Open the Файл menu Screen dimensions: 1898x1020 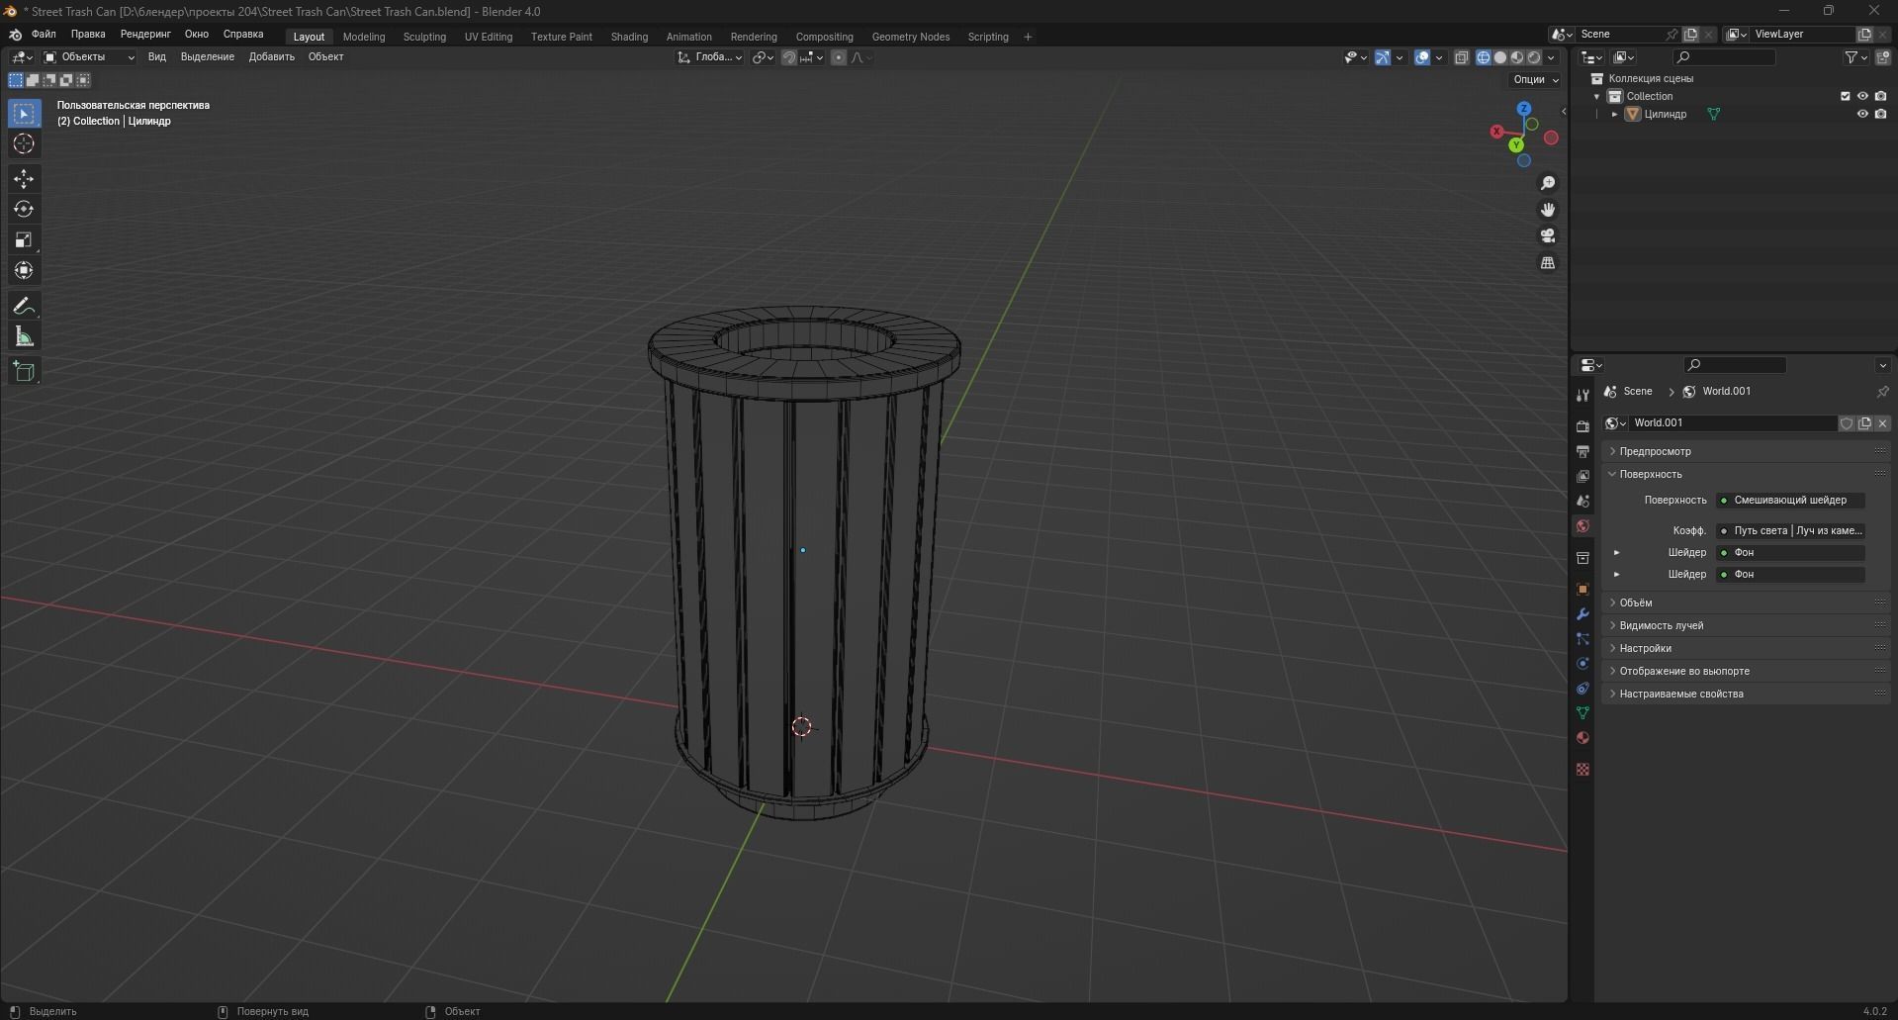point(44,34)
